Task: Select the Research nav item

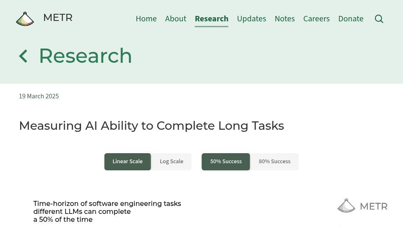Action: pyautogui.click(x=212, y=19)
